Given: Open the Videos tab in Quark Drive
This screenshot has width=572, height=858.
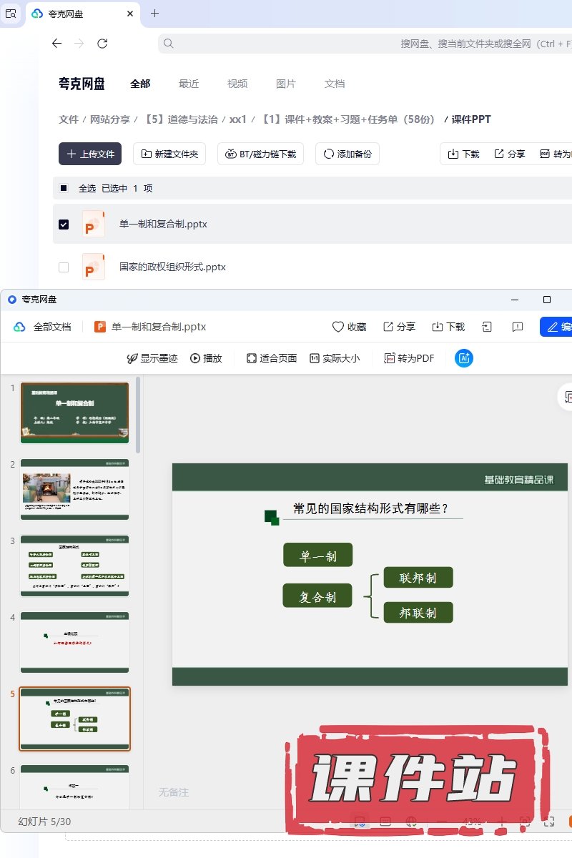Looking at the screenshot, I should pyautogui.click(x=237, y=84).
